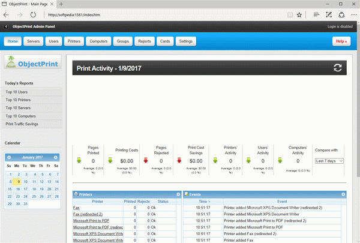The image size is (360, 243).
Task: Select the Home tab
Action: coord(13,41)
